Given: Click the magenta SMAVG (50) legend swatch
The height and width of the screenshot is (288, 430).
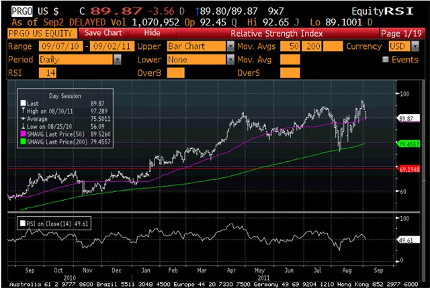Looking at the screenshot, I should [x=23, y=134].
